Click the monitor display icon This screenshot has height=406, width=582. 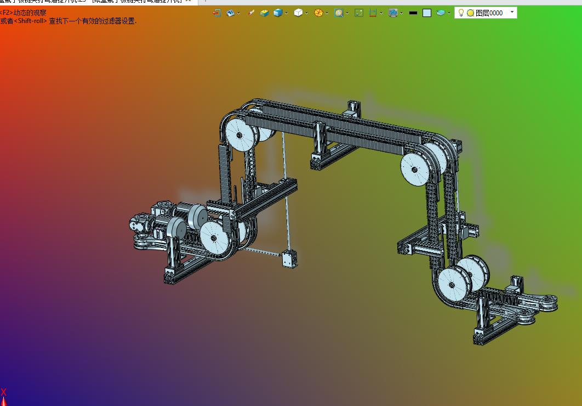pyautogui.click(x=393, y=13)
